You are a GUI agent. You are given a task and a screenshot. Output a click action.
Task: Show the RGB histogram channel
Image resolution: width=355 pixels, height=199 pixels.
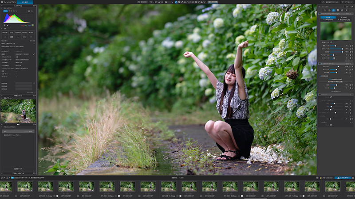pyautogui.click(x=5, y=11)
